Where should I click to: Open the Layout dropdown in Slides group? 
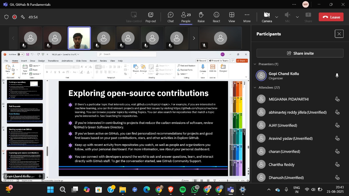pyautogui.click(x=35, y=66)
